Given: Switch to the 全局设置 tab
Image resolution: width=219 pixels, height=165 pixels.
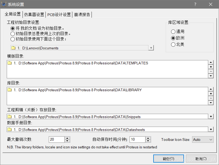Looking at the screenshot, I should (13, 14).
